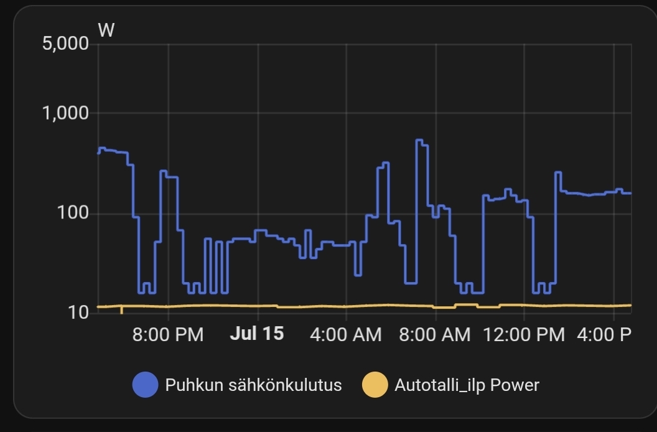
Task: Click the 1,000 y-axis label
Action: 66,113
